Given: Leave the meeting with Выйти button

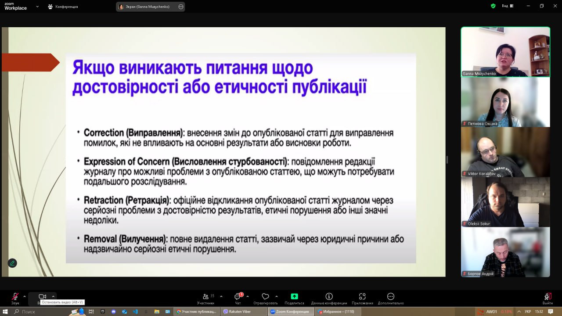Looking at the screenshot, I should (x=548, y=298).
